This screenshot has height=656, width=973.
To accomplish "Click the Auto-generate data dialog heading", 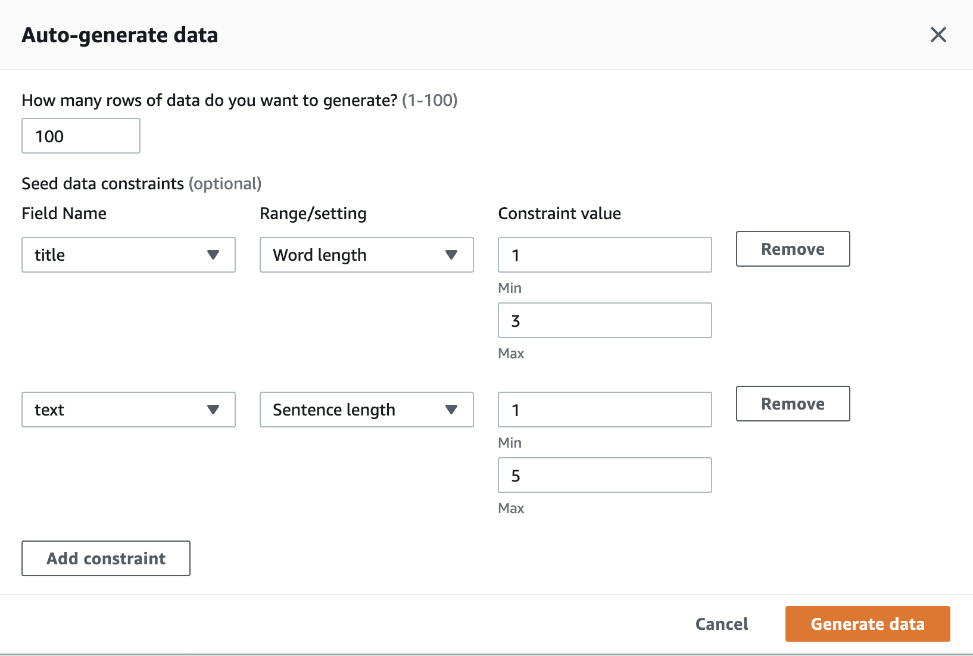I will tap(120, 35).
